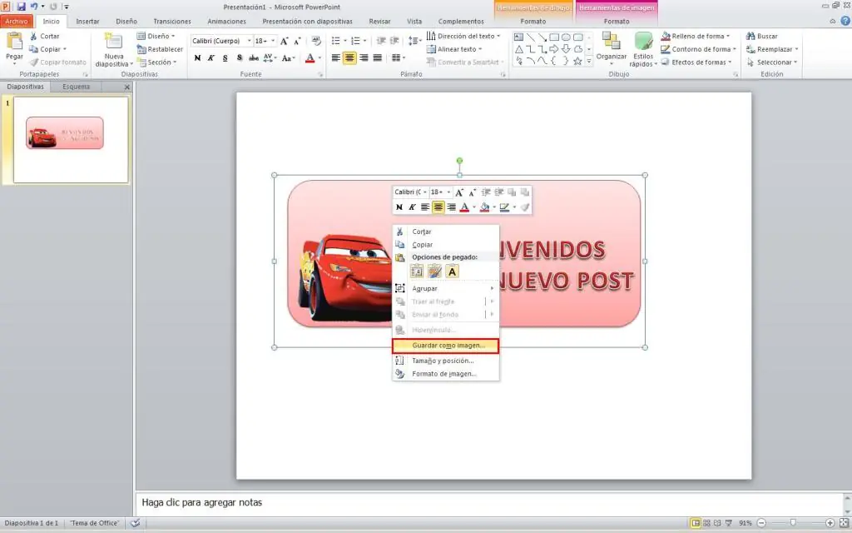Viewport: 852px width, 533px height.
Task: Click the Nueva diapositiva icon
Action: tap(113, 42)
